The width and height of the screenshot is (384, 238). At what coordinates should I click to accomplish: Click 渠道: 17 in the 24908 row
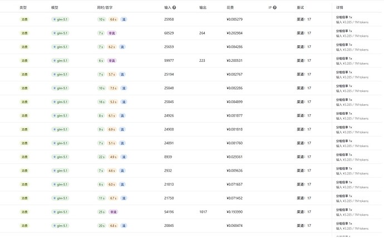point(304,129)
